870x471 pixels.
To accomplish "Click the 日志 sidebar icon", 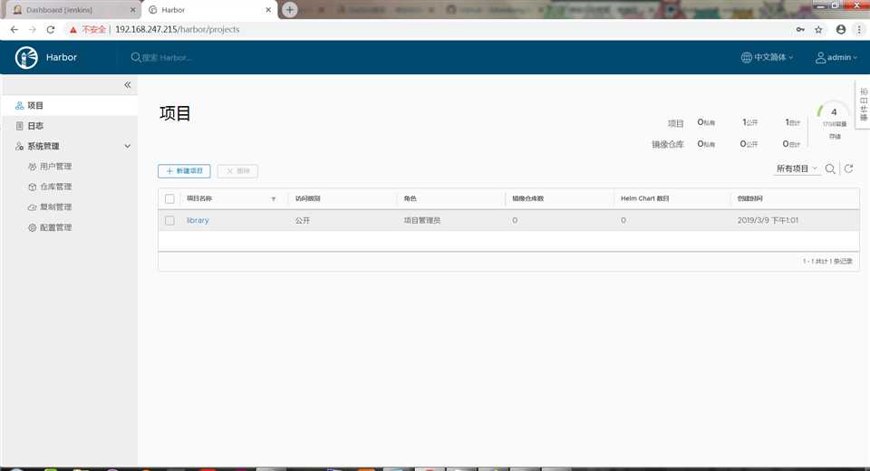I will click(19, 126).
